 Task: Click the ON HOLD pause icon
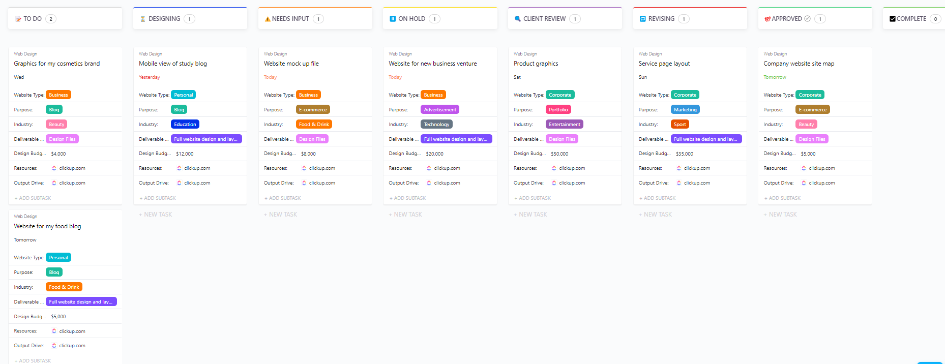393,19
